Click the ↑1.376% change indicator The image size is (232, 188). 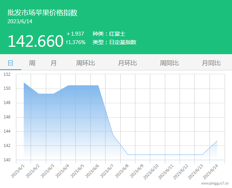(x=76, y=42)
